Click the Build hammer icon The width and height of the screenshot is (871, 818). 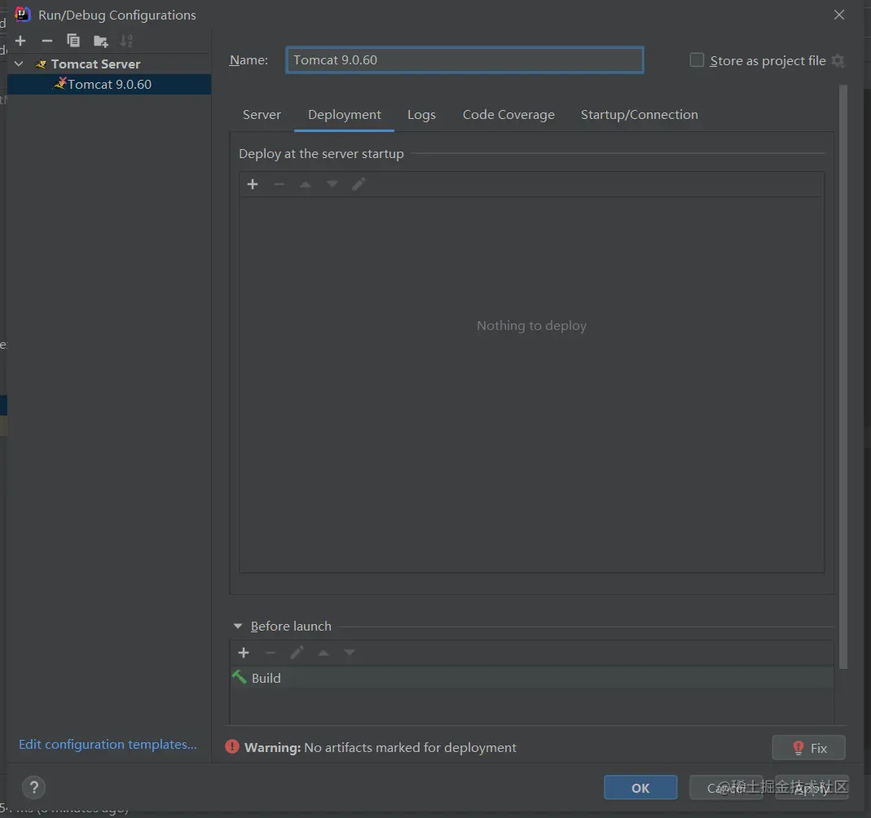[x=240, y=677]
